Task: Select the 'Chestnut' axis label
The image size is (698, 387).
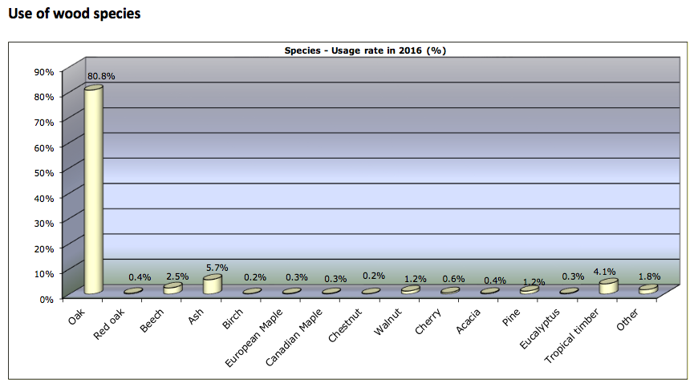Action: 345,325
